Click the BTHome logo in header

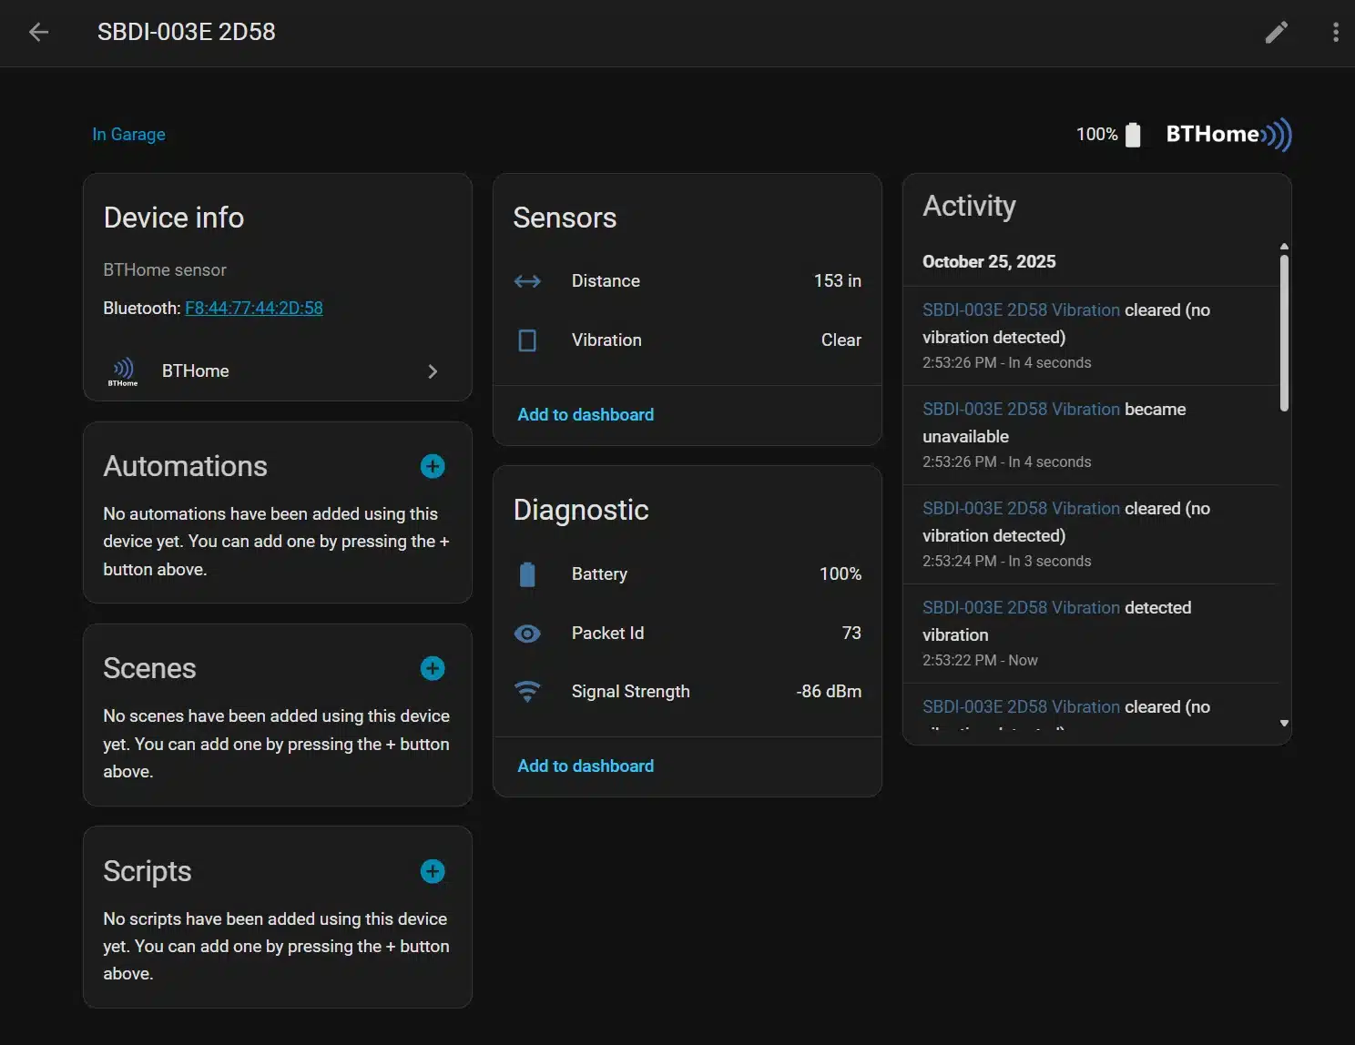pyautogui.click(x=1228, y=135)
